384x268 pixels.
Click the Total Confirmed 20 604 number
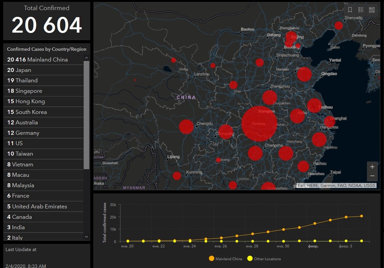46,25
